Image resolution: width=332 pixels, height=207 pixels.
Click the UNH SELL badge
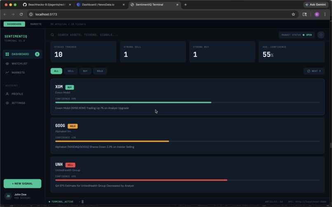tap(70, 165)
